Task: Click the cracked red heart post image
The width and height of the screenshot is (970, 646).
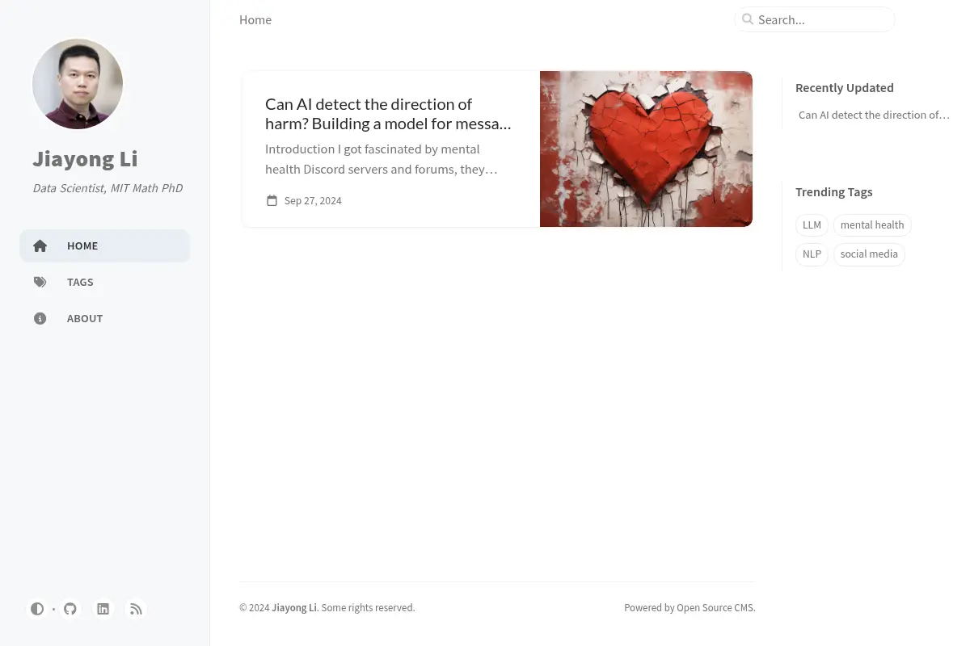Action: click(646, 149)
